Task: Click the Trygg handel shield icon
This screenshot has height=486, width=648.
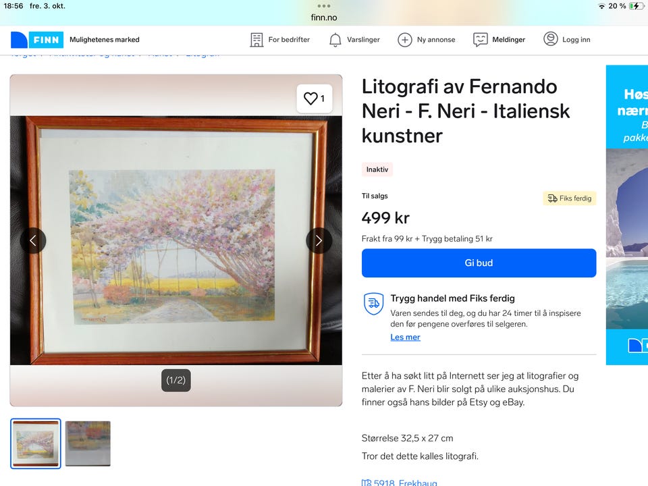Action: tap(373, 304)
